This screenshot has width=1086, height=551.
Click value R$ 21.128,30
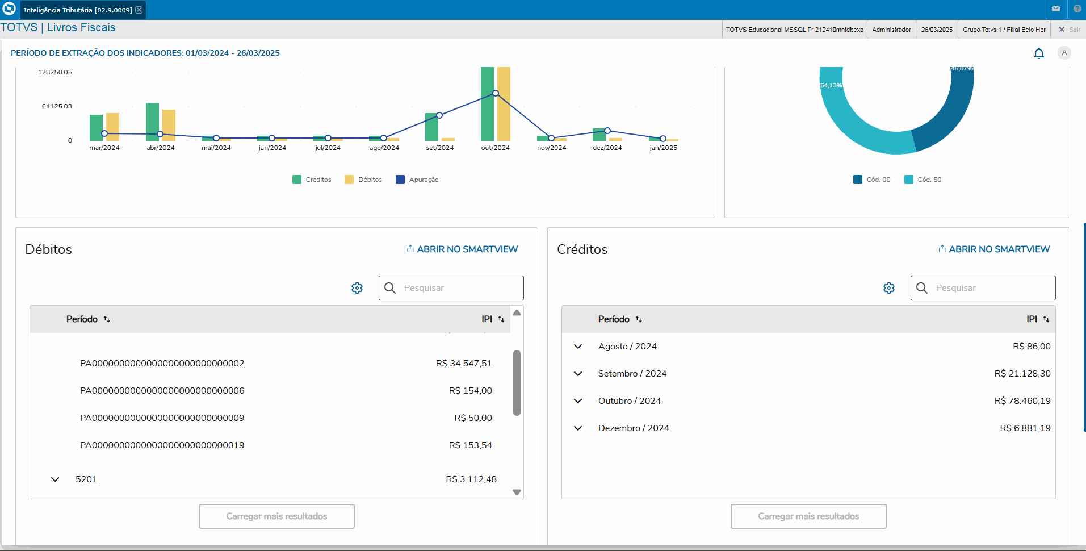tap(1022, 374)
